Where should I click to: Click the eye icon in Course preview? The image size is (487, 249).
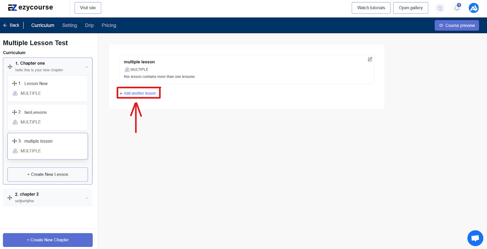(441, 26)
